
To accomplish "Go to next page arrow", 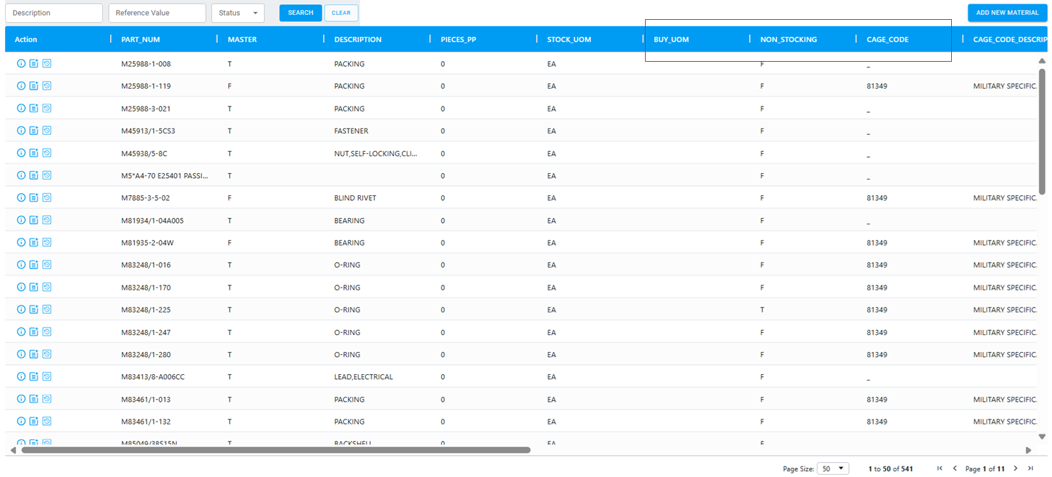I will 1016,468.
